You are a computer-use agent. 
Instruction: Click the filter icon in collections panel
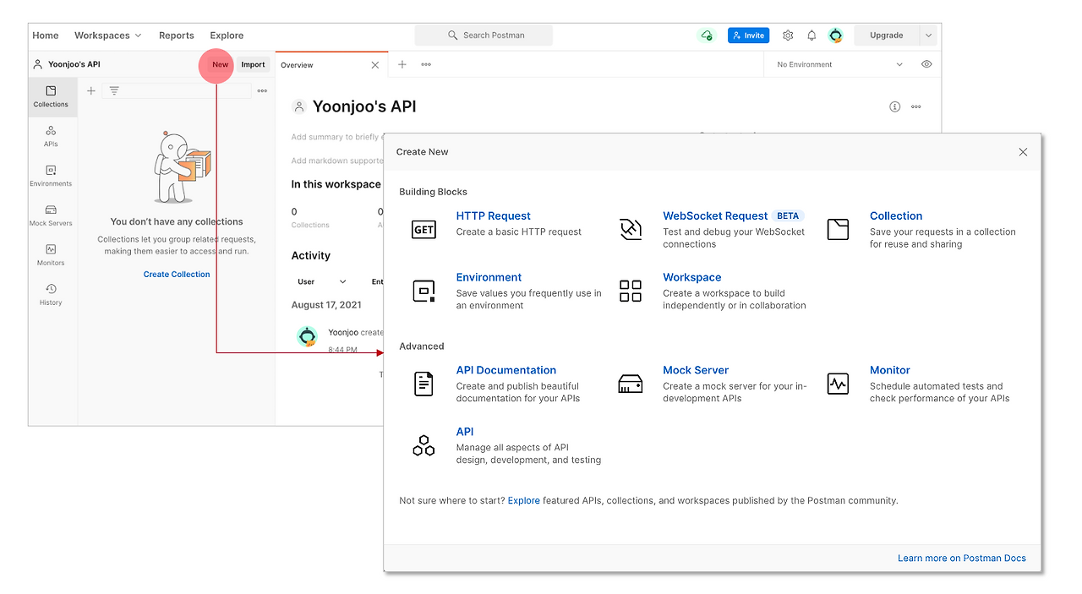114,90
